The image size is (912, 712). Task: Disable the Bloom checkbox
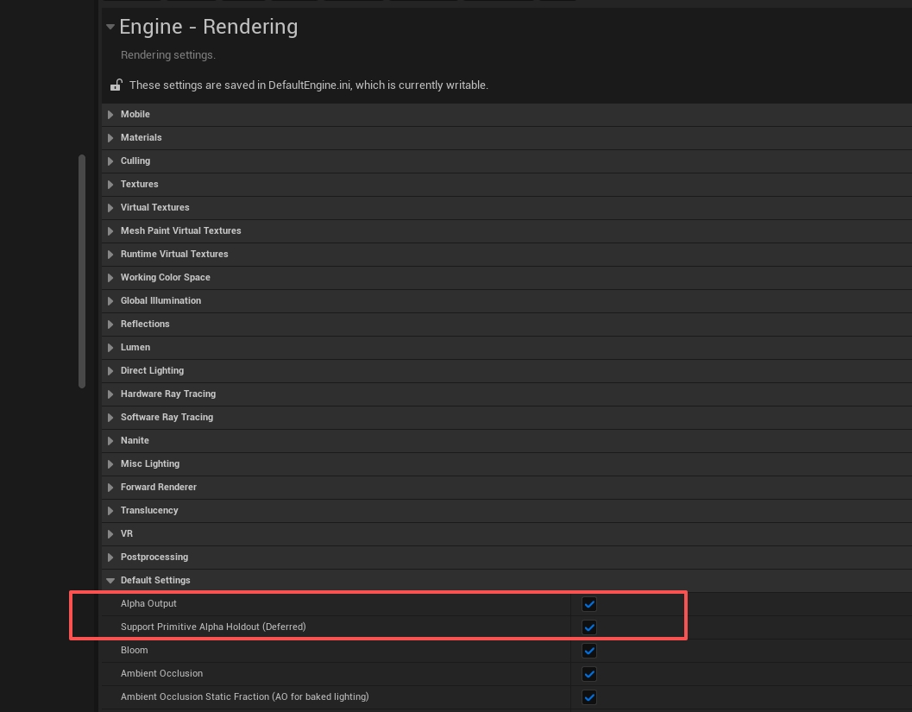pos(589,651)
